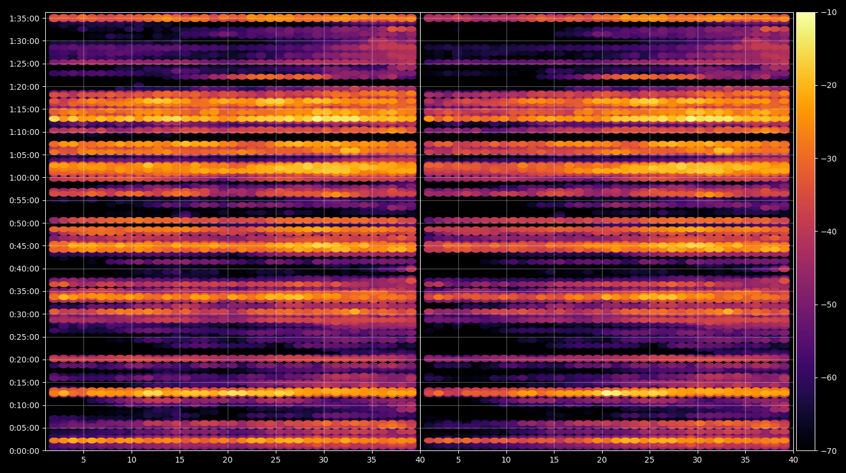Click the 0:45:00 time axis label
The width and height of the screenshot is (846, 473).
tap(24, 246)
